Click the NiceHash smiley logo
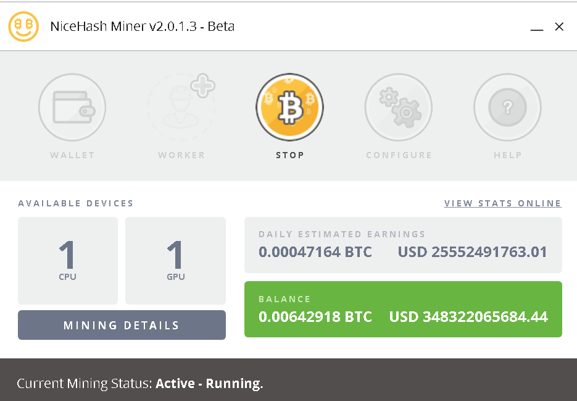The width and height of the screenshot is (577, 401). (23, 27)
